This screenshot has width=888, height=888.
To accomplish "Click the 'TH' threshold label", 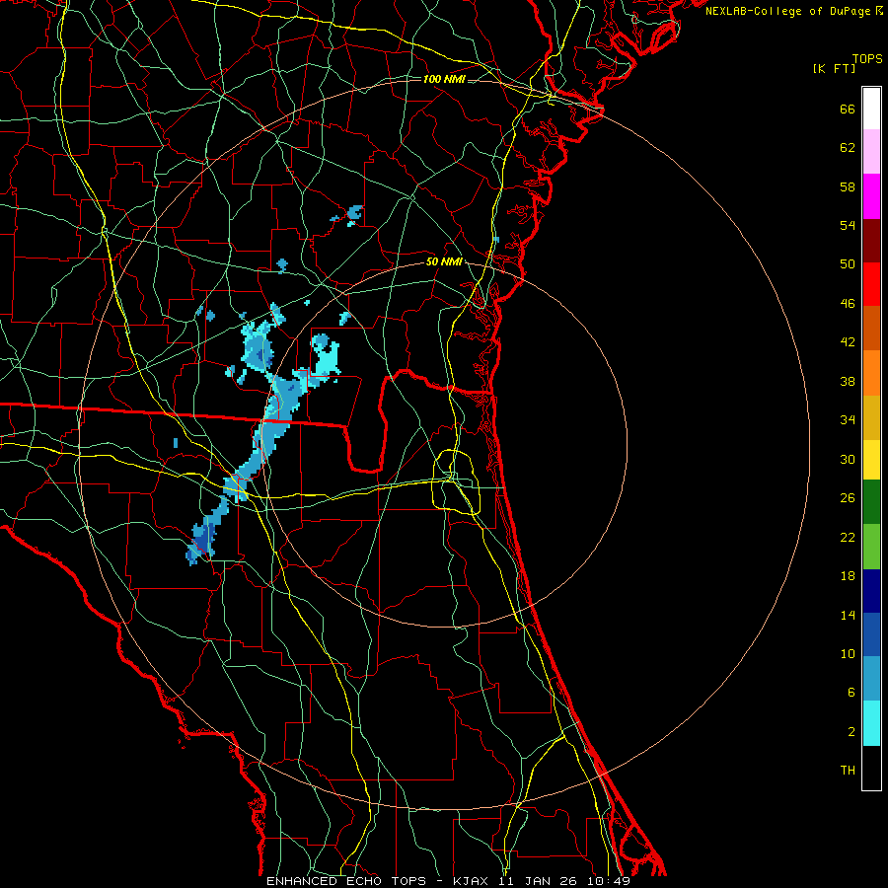I will pyautogui.click(x=848, y=771).
